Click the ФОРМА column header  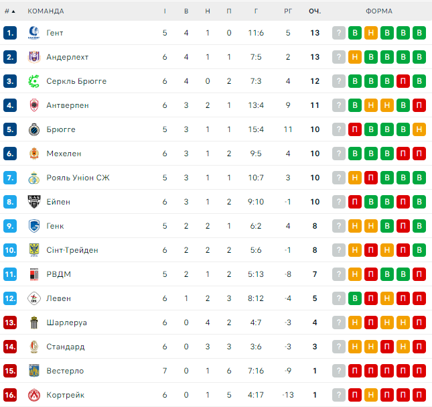[x=379, y=11]
